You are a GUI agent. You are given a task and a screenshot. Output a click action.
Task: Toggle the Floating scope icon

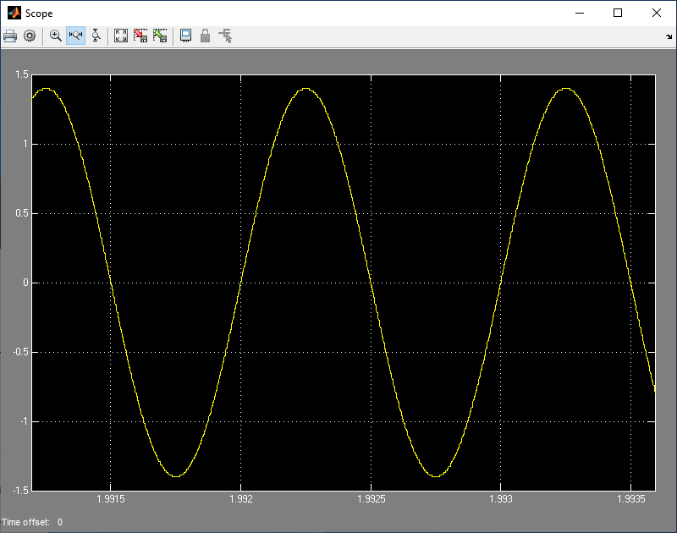[185, 36]
